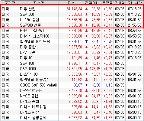Click the blue down arrow for 필라델피아 반도체
This screenshot has height=121, width=144.
(x=86, y=41)
